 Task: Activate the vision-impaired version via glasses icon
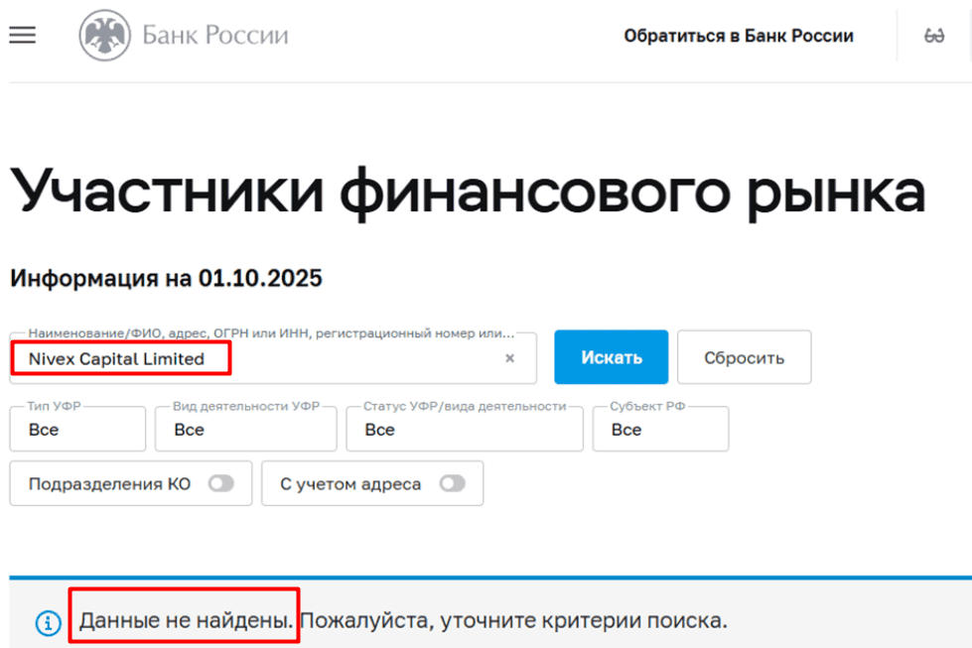[x=932, y=35]
